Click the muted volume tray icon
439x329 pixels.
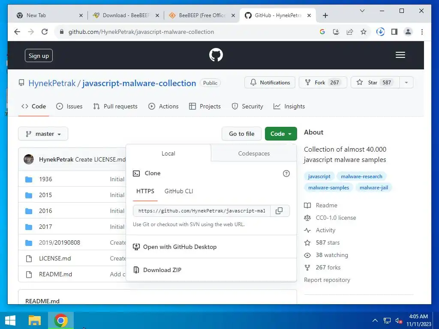point(399,320)
